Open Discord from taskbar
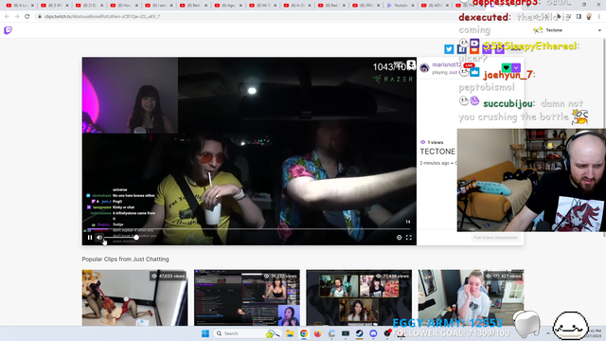The image size is (606, 341). 373,333
